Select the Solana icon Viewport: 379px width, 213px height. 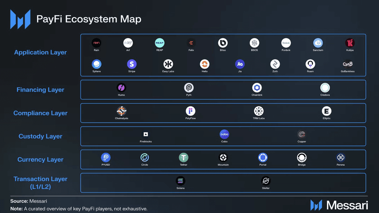180,181
